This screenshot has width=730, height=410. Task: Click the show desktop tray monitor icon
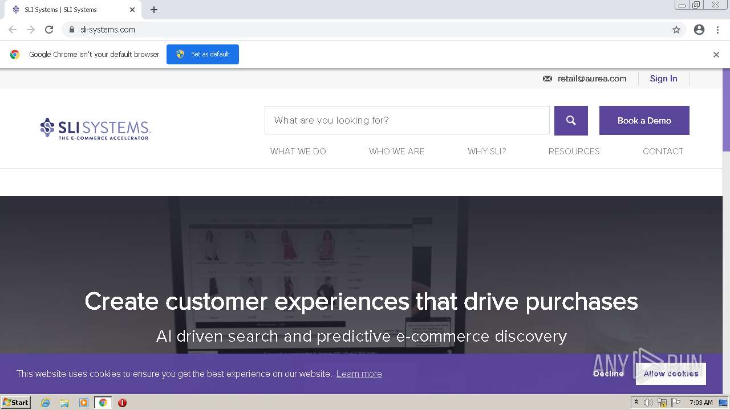pyautogui.click(x=723, y=403)
